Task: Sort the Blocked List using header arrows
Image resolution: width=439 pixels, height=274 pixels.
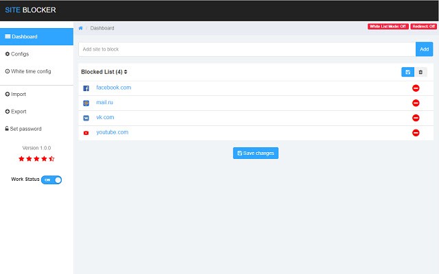Action: click(126, 72)
